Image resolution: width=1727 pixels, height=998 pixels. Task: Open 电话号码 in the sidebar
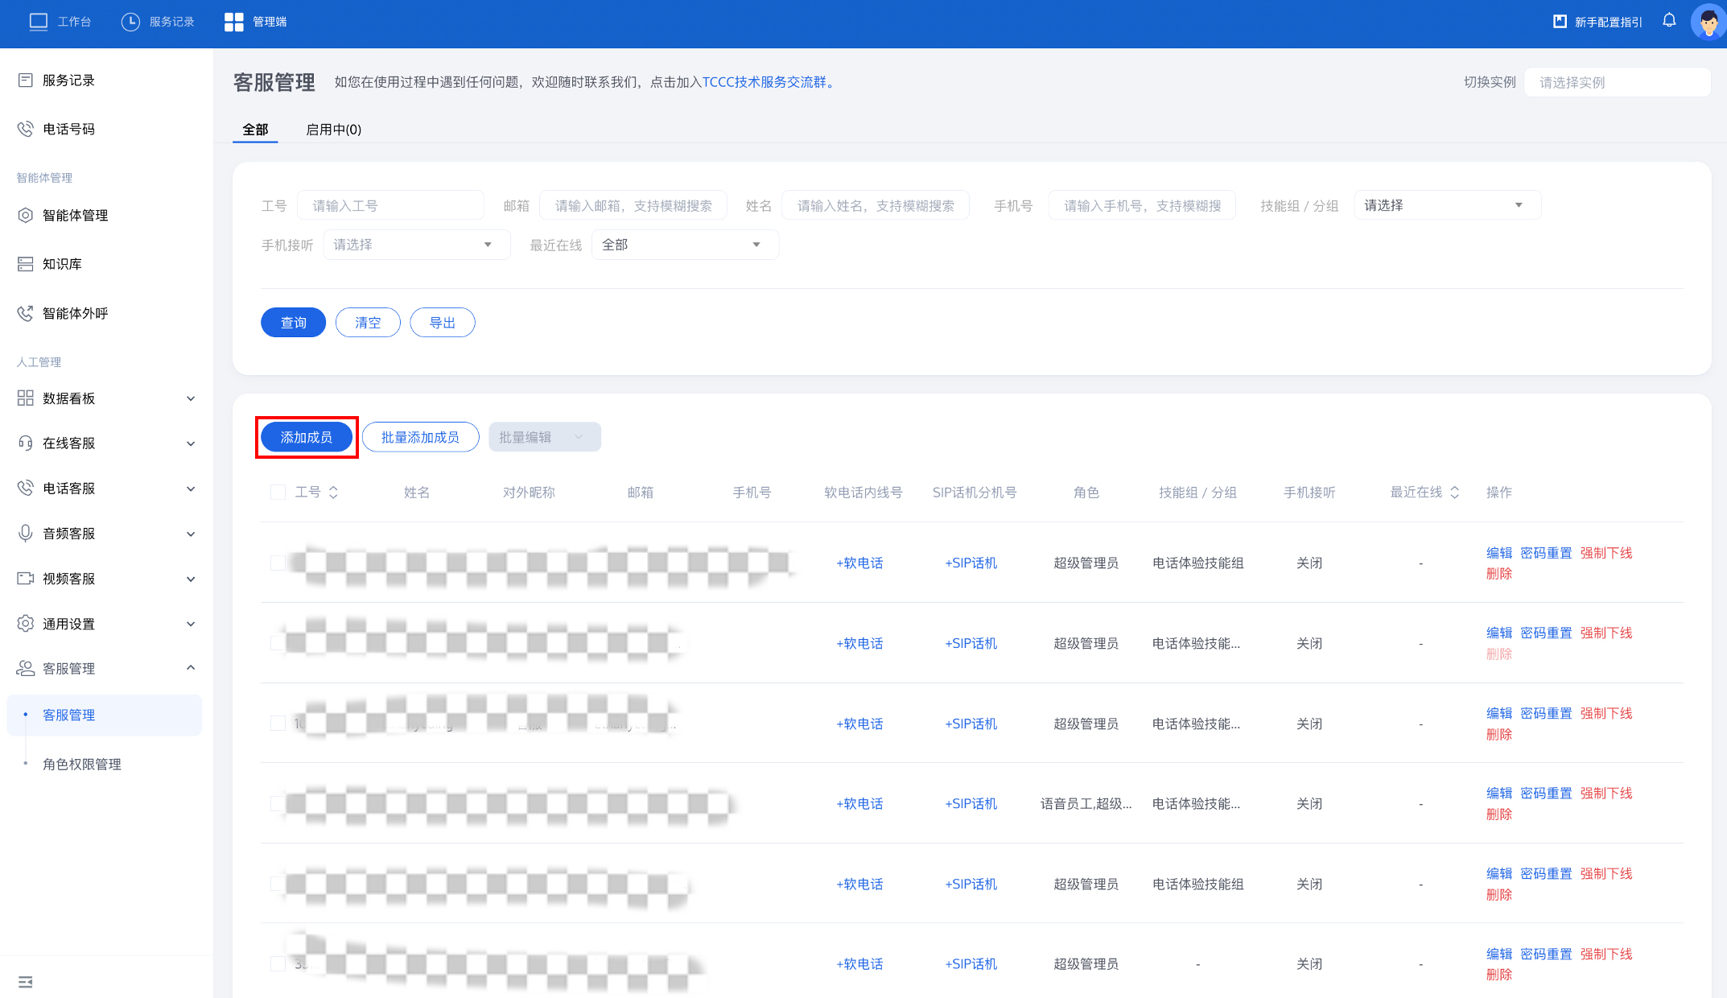(x=68, y=129)
